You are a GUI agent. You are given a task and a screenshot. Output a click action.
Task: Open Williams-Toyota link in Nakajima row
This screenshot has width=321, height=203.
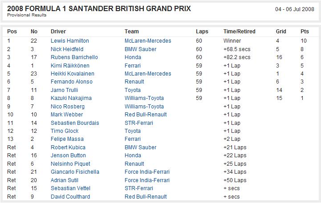pyautogui.click(x=144, y=98)
